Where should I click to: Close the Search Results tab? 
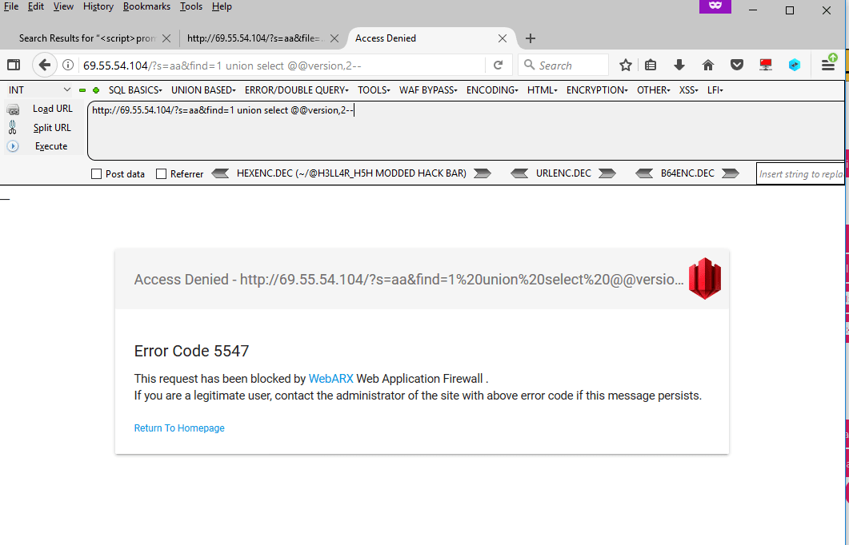pos(166,38)
